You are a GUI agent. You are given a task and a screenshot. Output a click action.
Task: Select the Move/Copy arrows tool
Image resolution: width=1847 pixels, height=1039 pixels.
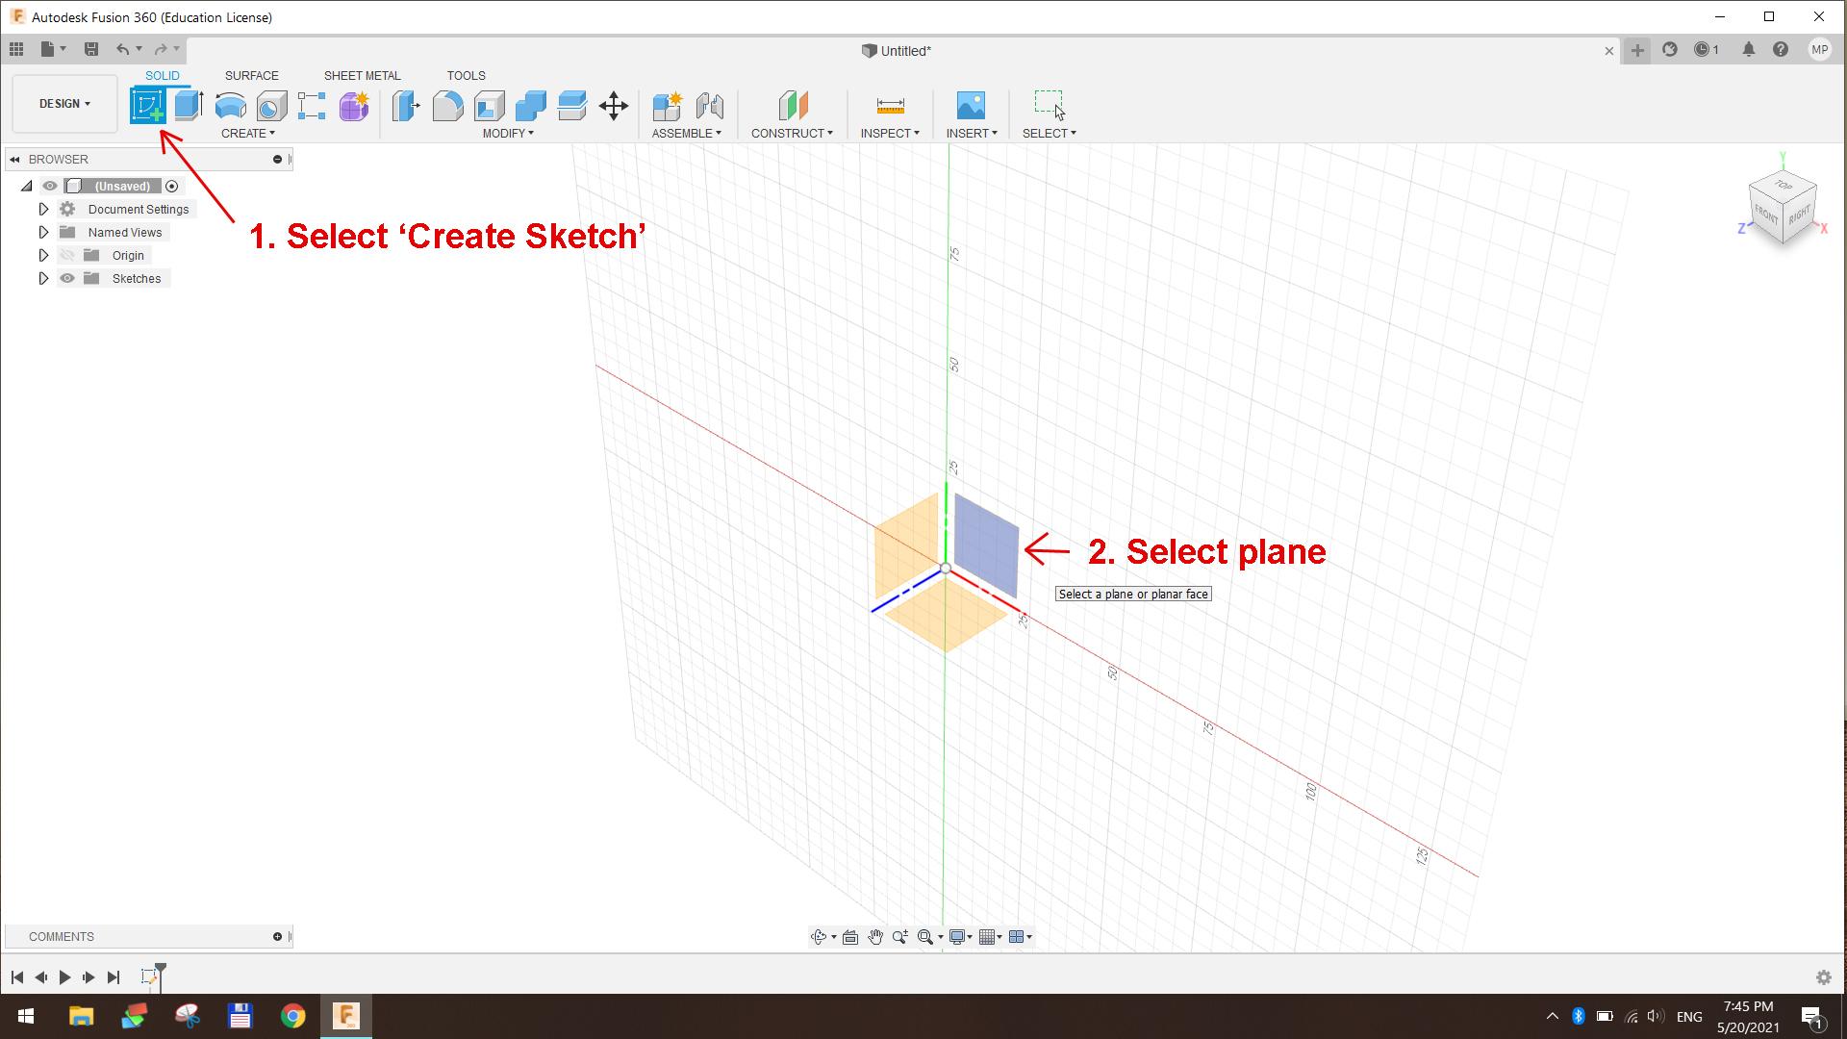613,105
